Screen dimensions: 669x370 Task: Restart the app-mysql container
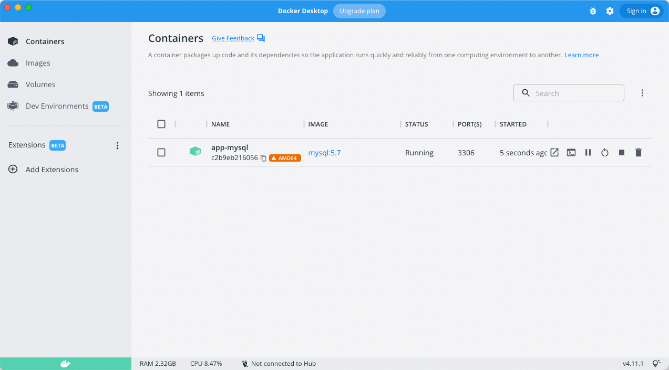[605, 152]
